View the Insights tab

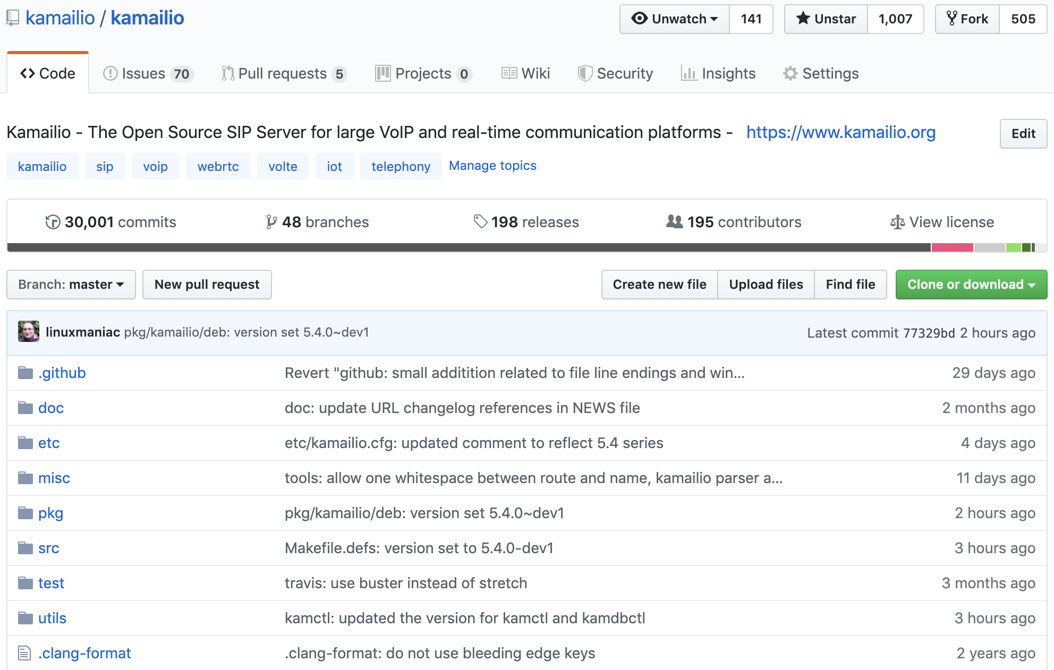[x=718, y=73]
